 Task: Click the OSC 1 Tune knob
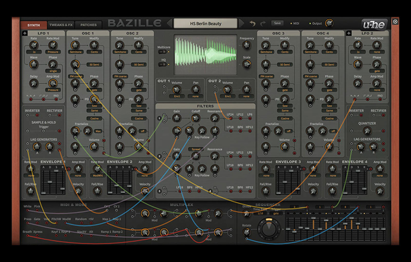(x=75, y=45)
